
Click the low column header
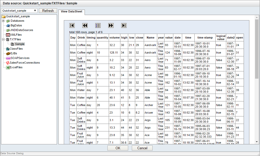tap(132, 38)
